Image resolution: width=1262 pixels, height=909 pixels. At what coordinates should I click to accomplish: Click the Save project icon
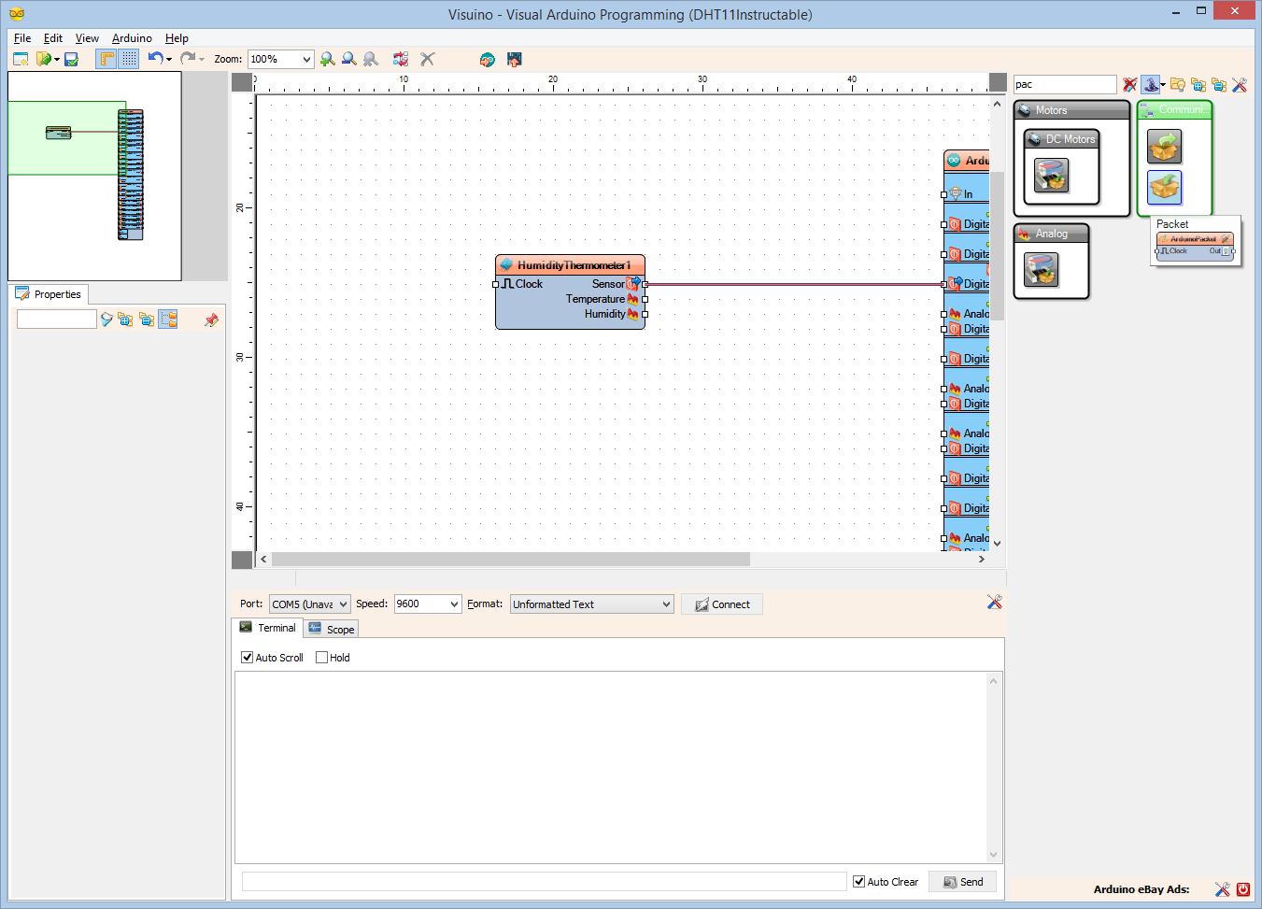tap(71, 59)
